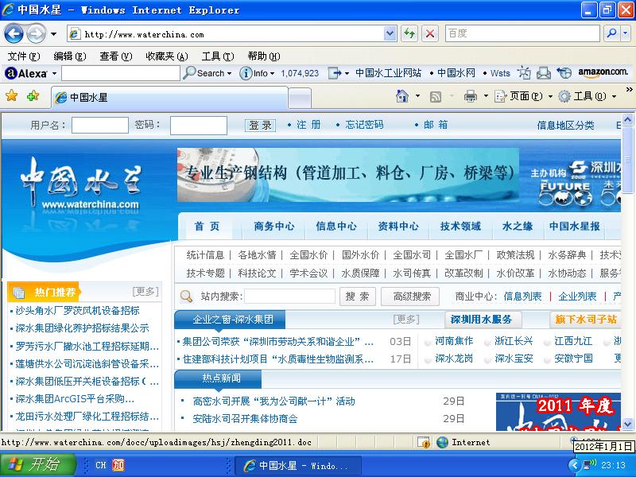Click the 登录 login button

pyautogui.click(x=261, y=126)
